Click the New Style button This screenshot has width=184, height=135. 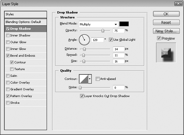[166, 31]
